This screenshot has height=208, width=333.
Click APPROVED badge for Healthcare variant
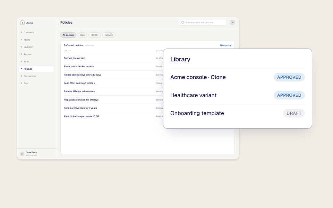289,95
